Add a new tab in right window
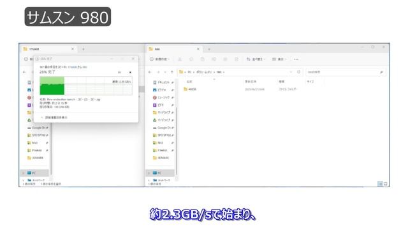This screenshot has width=408, height=230. (x=209, y=49)
